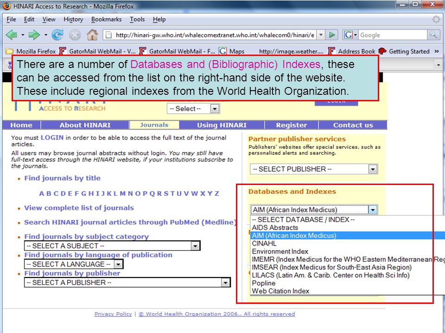Open the header -- Select -- dropdown

click(194, 109)
